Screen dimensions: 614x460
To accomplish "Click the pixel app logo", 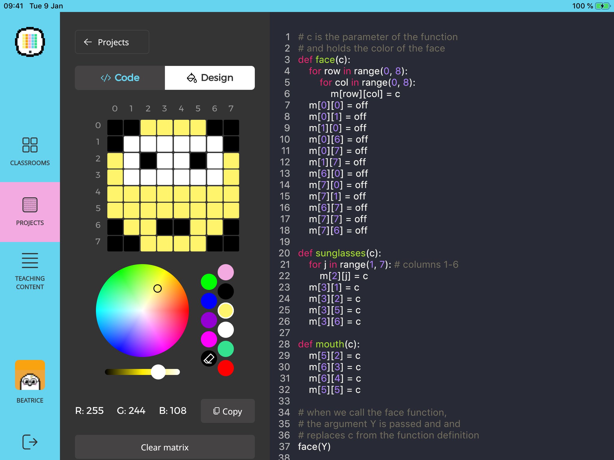I will click(30, 42).
